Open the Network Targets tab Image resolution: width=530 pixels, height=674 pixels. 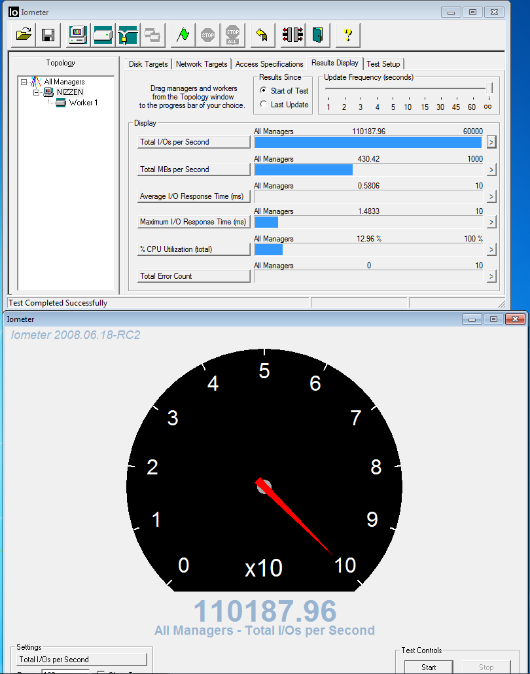click(202, 64)
